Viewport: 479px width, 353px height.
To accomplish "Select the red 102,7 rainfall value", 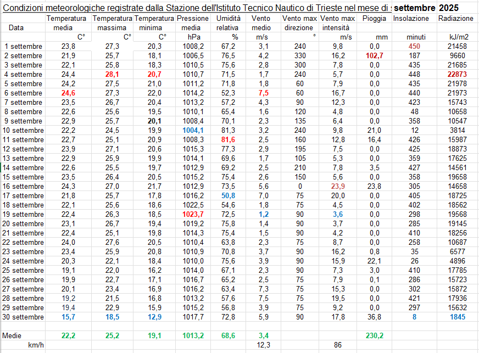I will 374,55.
